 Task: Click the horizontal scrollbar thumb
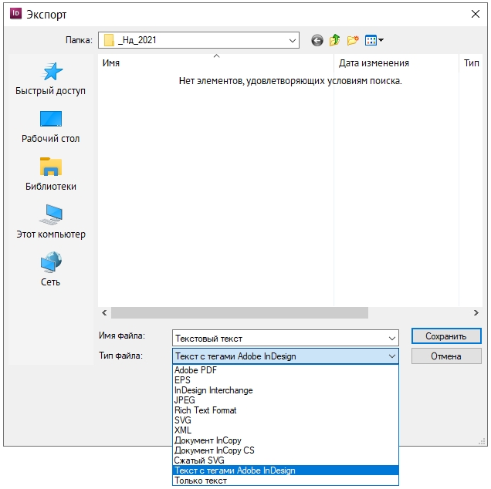pos(239,312)
